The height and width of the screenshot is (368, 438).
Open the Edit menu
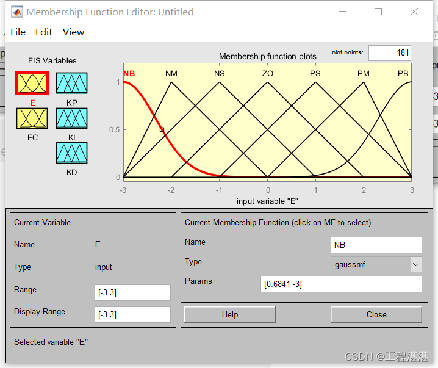coord(44,32)
